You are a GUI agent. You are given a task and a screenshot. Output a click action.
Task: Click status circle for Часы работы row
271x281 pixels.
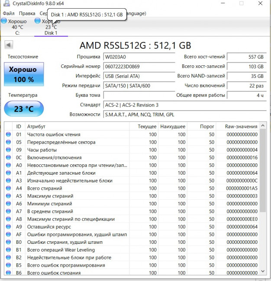tap(8, 150)
